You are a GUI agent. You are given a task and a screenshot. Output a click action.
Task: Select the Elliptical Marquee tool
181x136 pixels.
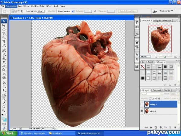pyautogui.click(x=4, y=30)
